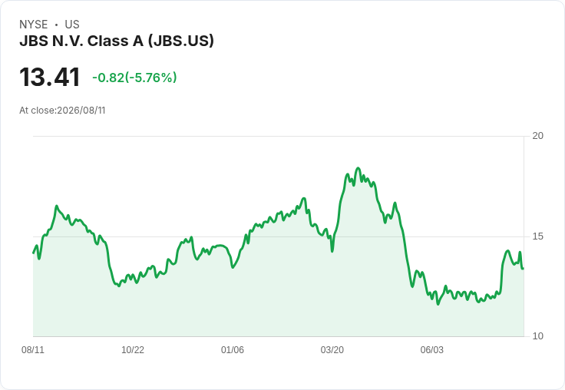Click the lowest point of the price line
Screen dimensions: 565x390
[x=438, y=304]
